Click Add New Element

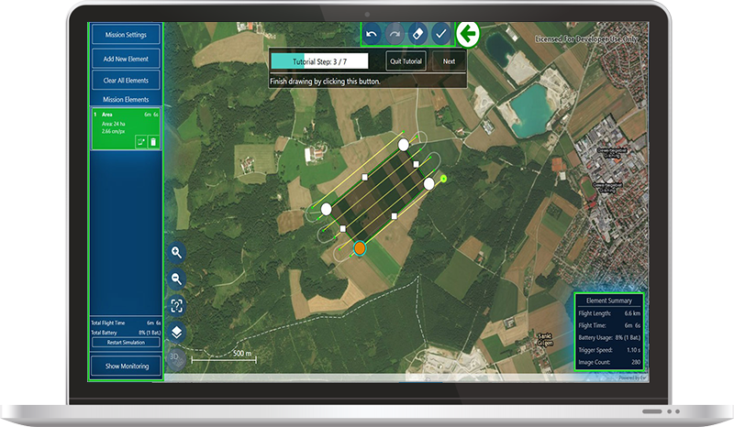pyautogui.click(x=126, y=59)
